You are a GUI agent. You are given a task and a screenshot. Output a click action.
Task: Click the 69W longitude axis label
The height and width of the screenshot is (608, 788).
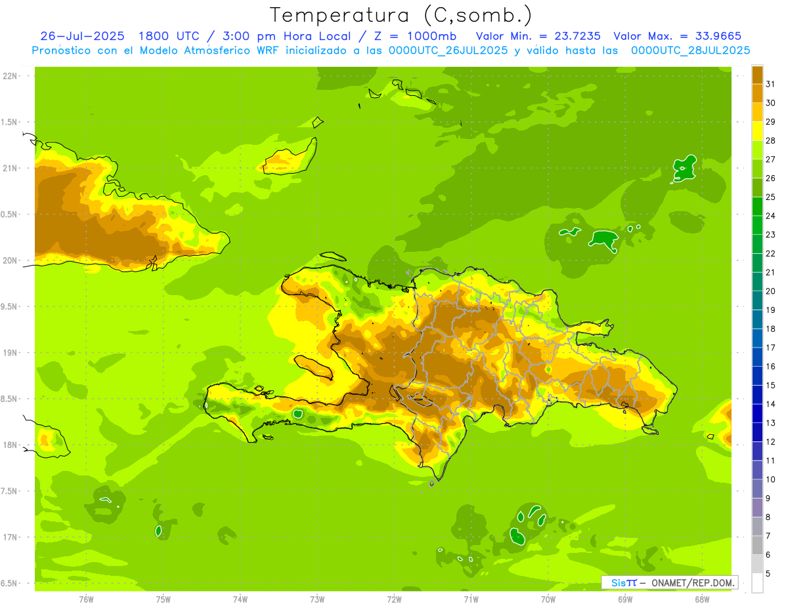point(625,599)
